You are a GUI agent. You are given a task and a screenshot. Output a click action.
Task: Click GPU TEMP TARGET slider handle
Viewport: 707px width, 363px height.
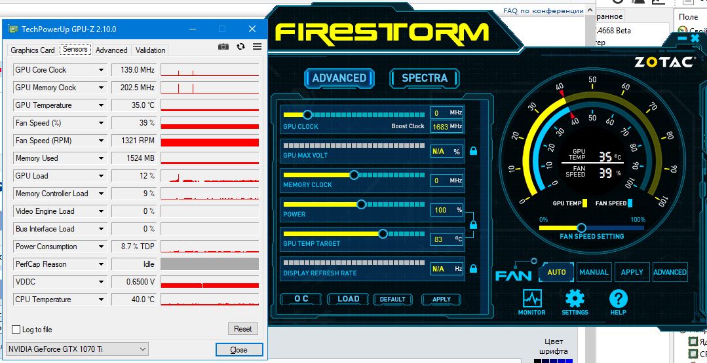pos(383,234)
